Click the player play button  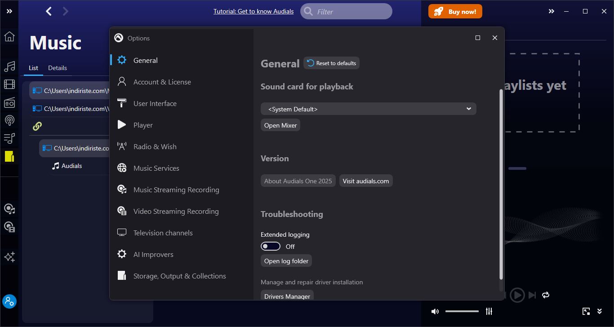click(x=517, y=295)
